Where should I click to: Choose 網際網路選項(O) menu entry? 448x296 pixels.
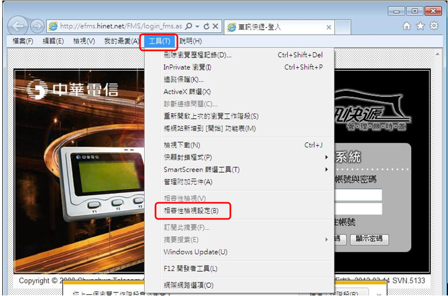tap(240, 285)
